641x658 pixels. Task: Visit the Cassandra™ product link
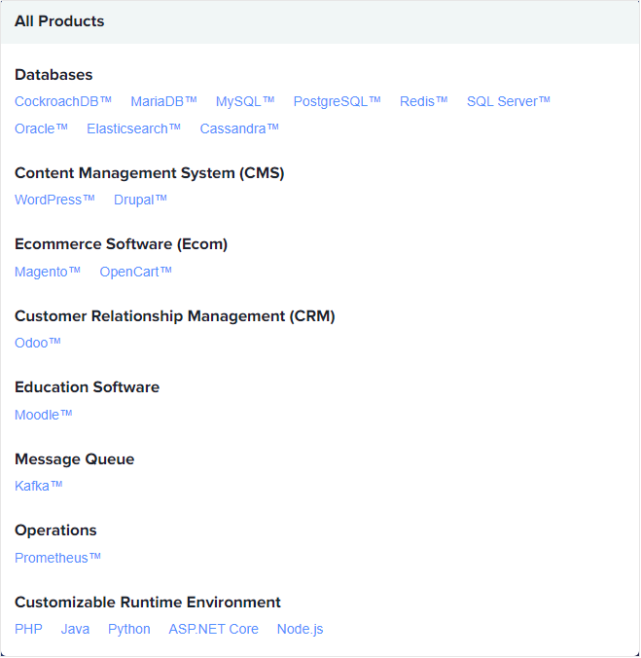point(239,128)
